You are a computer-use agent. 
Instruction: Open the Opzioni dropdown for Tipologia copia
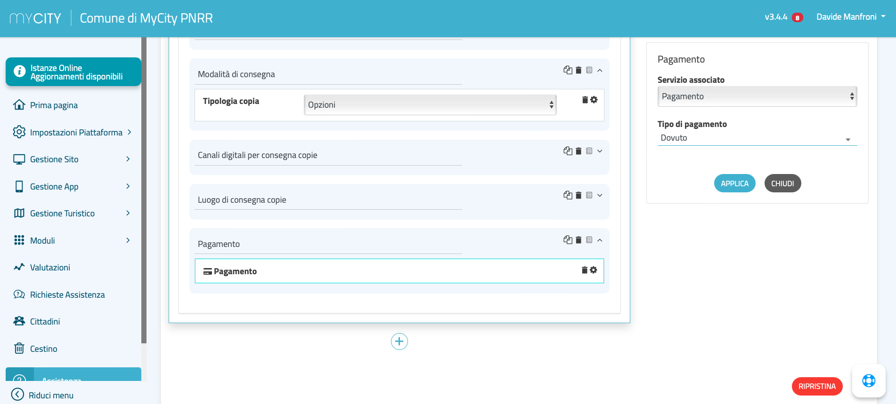(x=430, y=105)
